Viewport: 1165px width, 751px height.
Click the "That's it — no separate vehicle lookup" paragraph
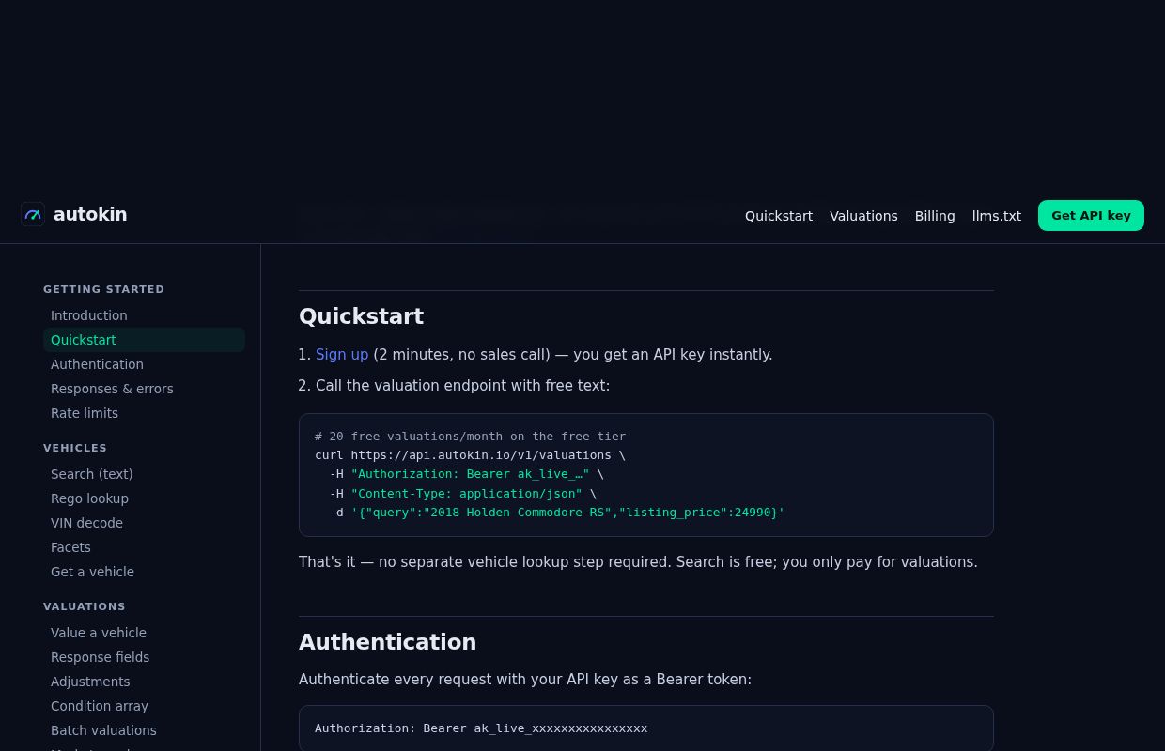point(638,562)
